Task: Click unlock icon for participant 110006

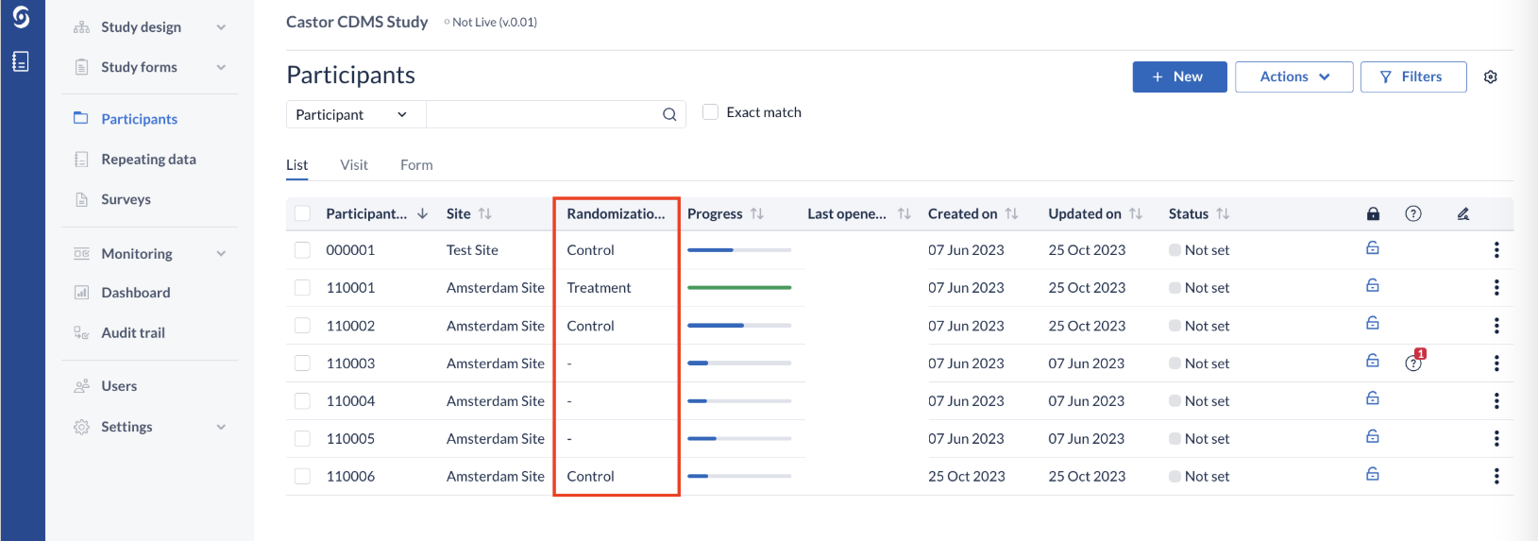Action: 1373,475
